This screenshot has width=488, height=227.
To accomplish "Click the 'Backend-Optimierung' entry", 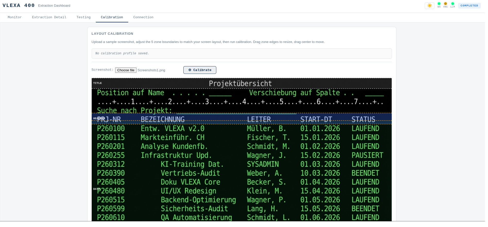I will point(198,200).
